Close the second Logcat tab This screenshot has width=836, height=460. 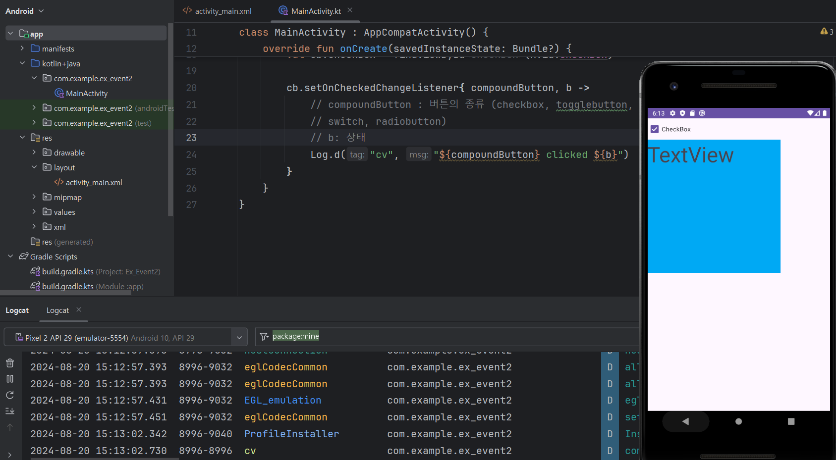pos(79,310)
